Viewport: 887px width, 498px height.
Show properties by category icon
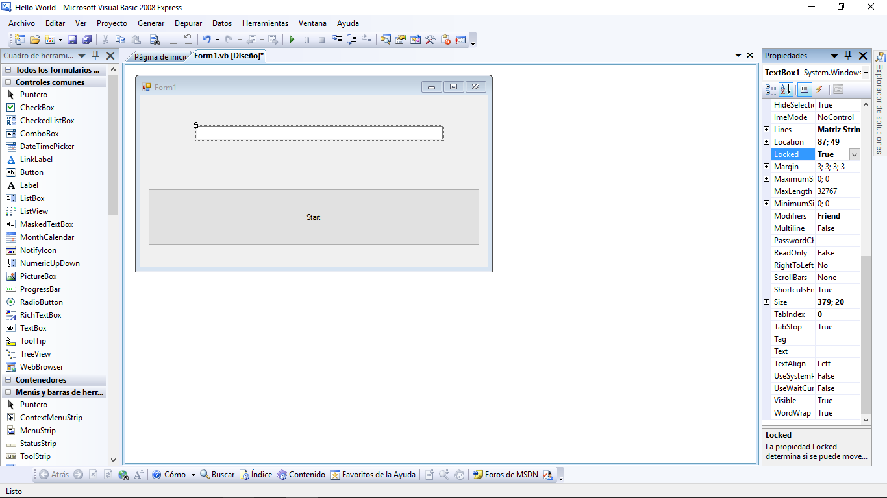[x=771, y=89]
